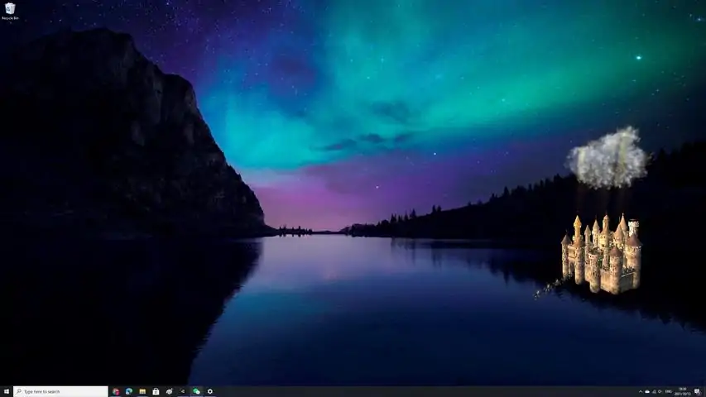
Task: Open the calendar from the taskbar clock
Action: click(x=684, y=391)
